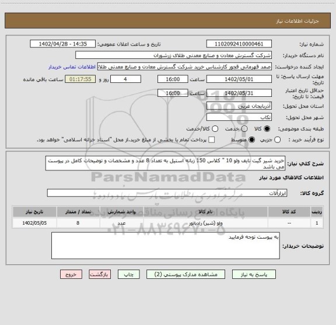
Task: Select the خدمت radio button
Action: coord(244,129)
